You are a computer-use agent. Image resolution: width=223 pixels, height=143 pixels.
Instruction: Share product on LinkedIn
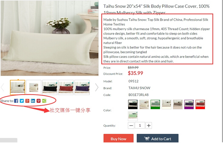click(33, 101)
